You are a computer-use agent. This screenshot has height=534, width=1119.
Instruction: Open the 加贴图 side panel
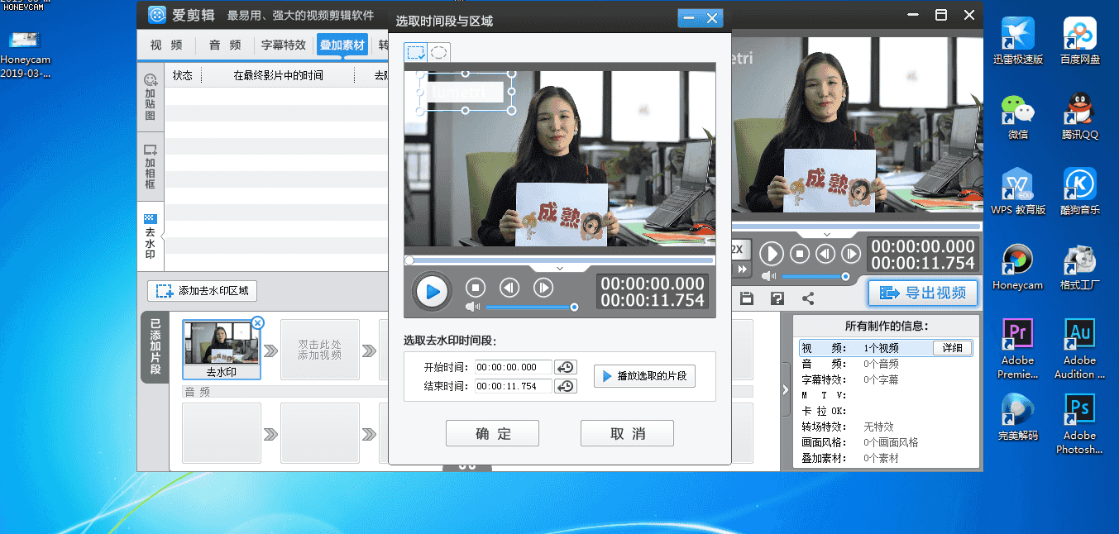click(151, 98)
